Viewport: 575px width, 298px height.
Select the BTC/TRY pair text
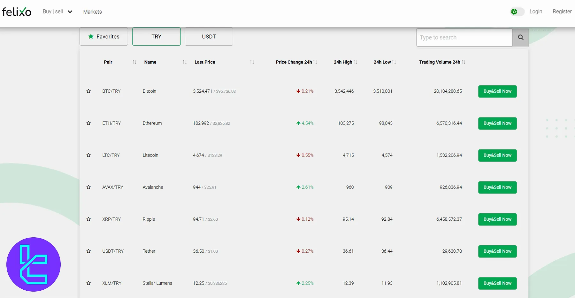111,91
